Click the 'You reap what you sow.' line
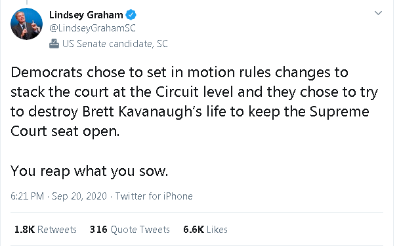Image resolution: width=399 pixels, height=246 pixels. pyautogui.click(x=89, y=171)
